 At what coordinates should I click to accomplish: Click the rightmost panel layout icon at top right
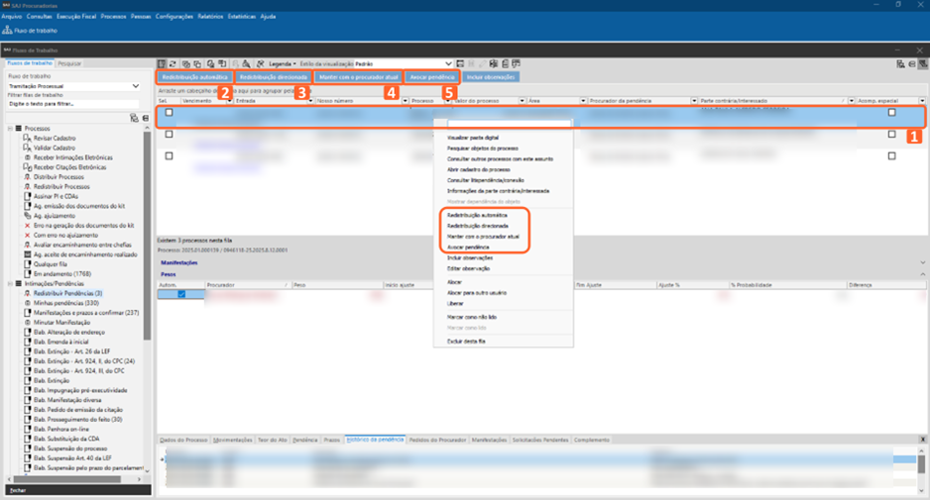pos(921,63)
